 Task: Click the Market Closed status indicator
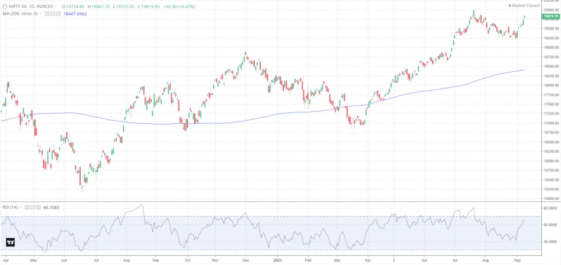(x=524, y=5)
